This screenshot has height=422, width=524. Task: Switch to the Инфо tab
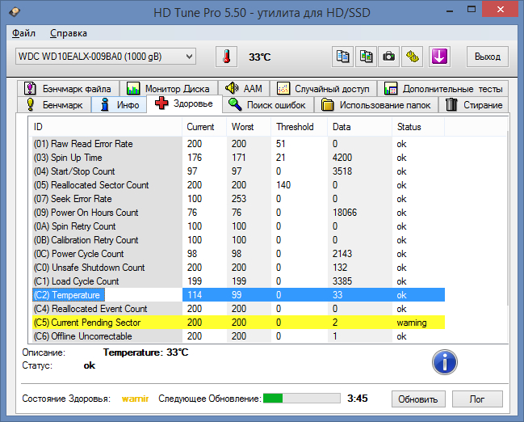tap(119, 105)
